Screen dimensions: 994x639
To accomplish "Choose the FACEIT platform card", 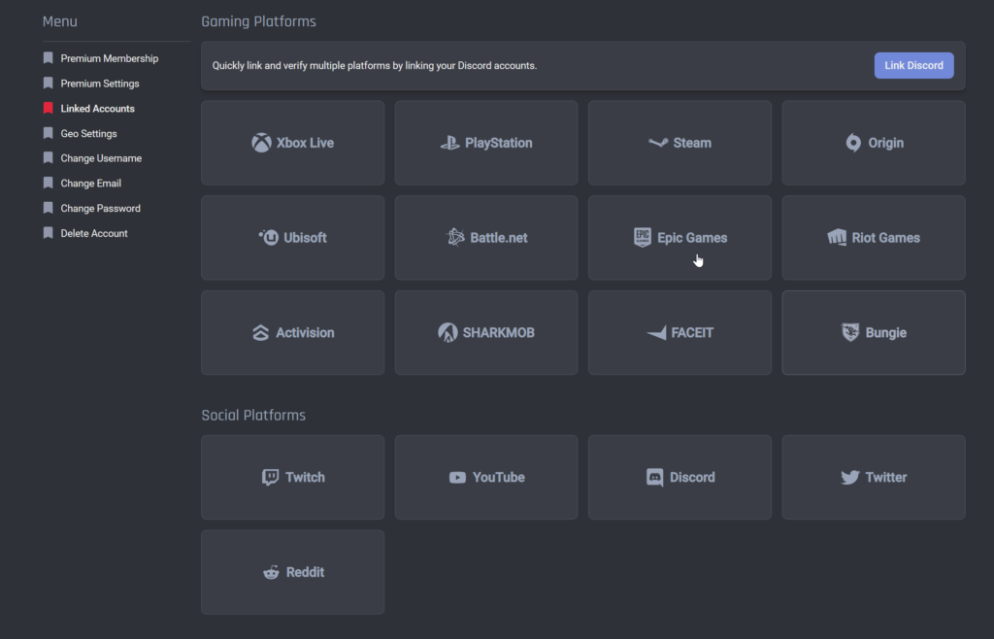I will pyautogui.click(x=679, y=332).
